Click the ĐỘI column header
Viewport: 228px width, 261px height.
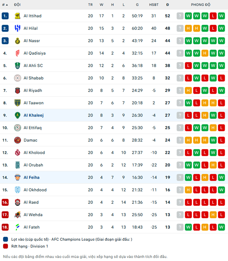17,5
